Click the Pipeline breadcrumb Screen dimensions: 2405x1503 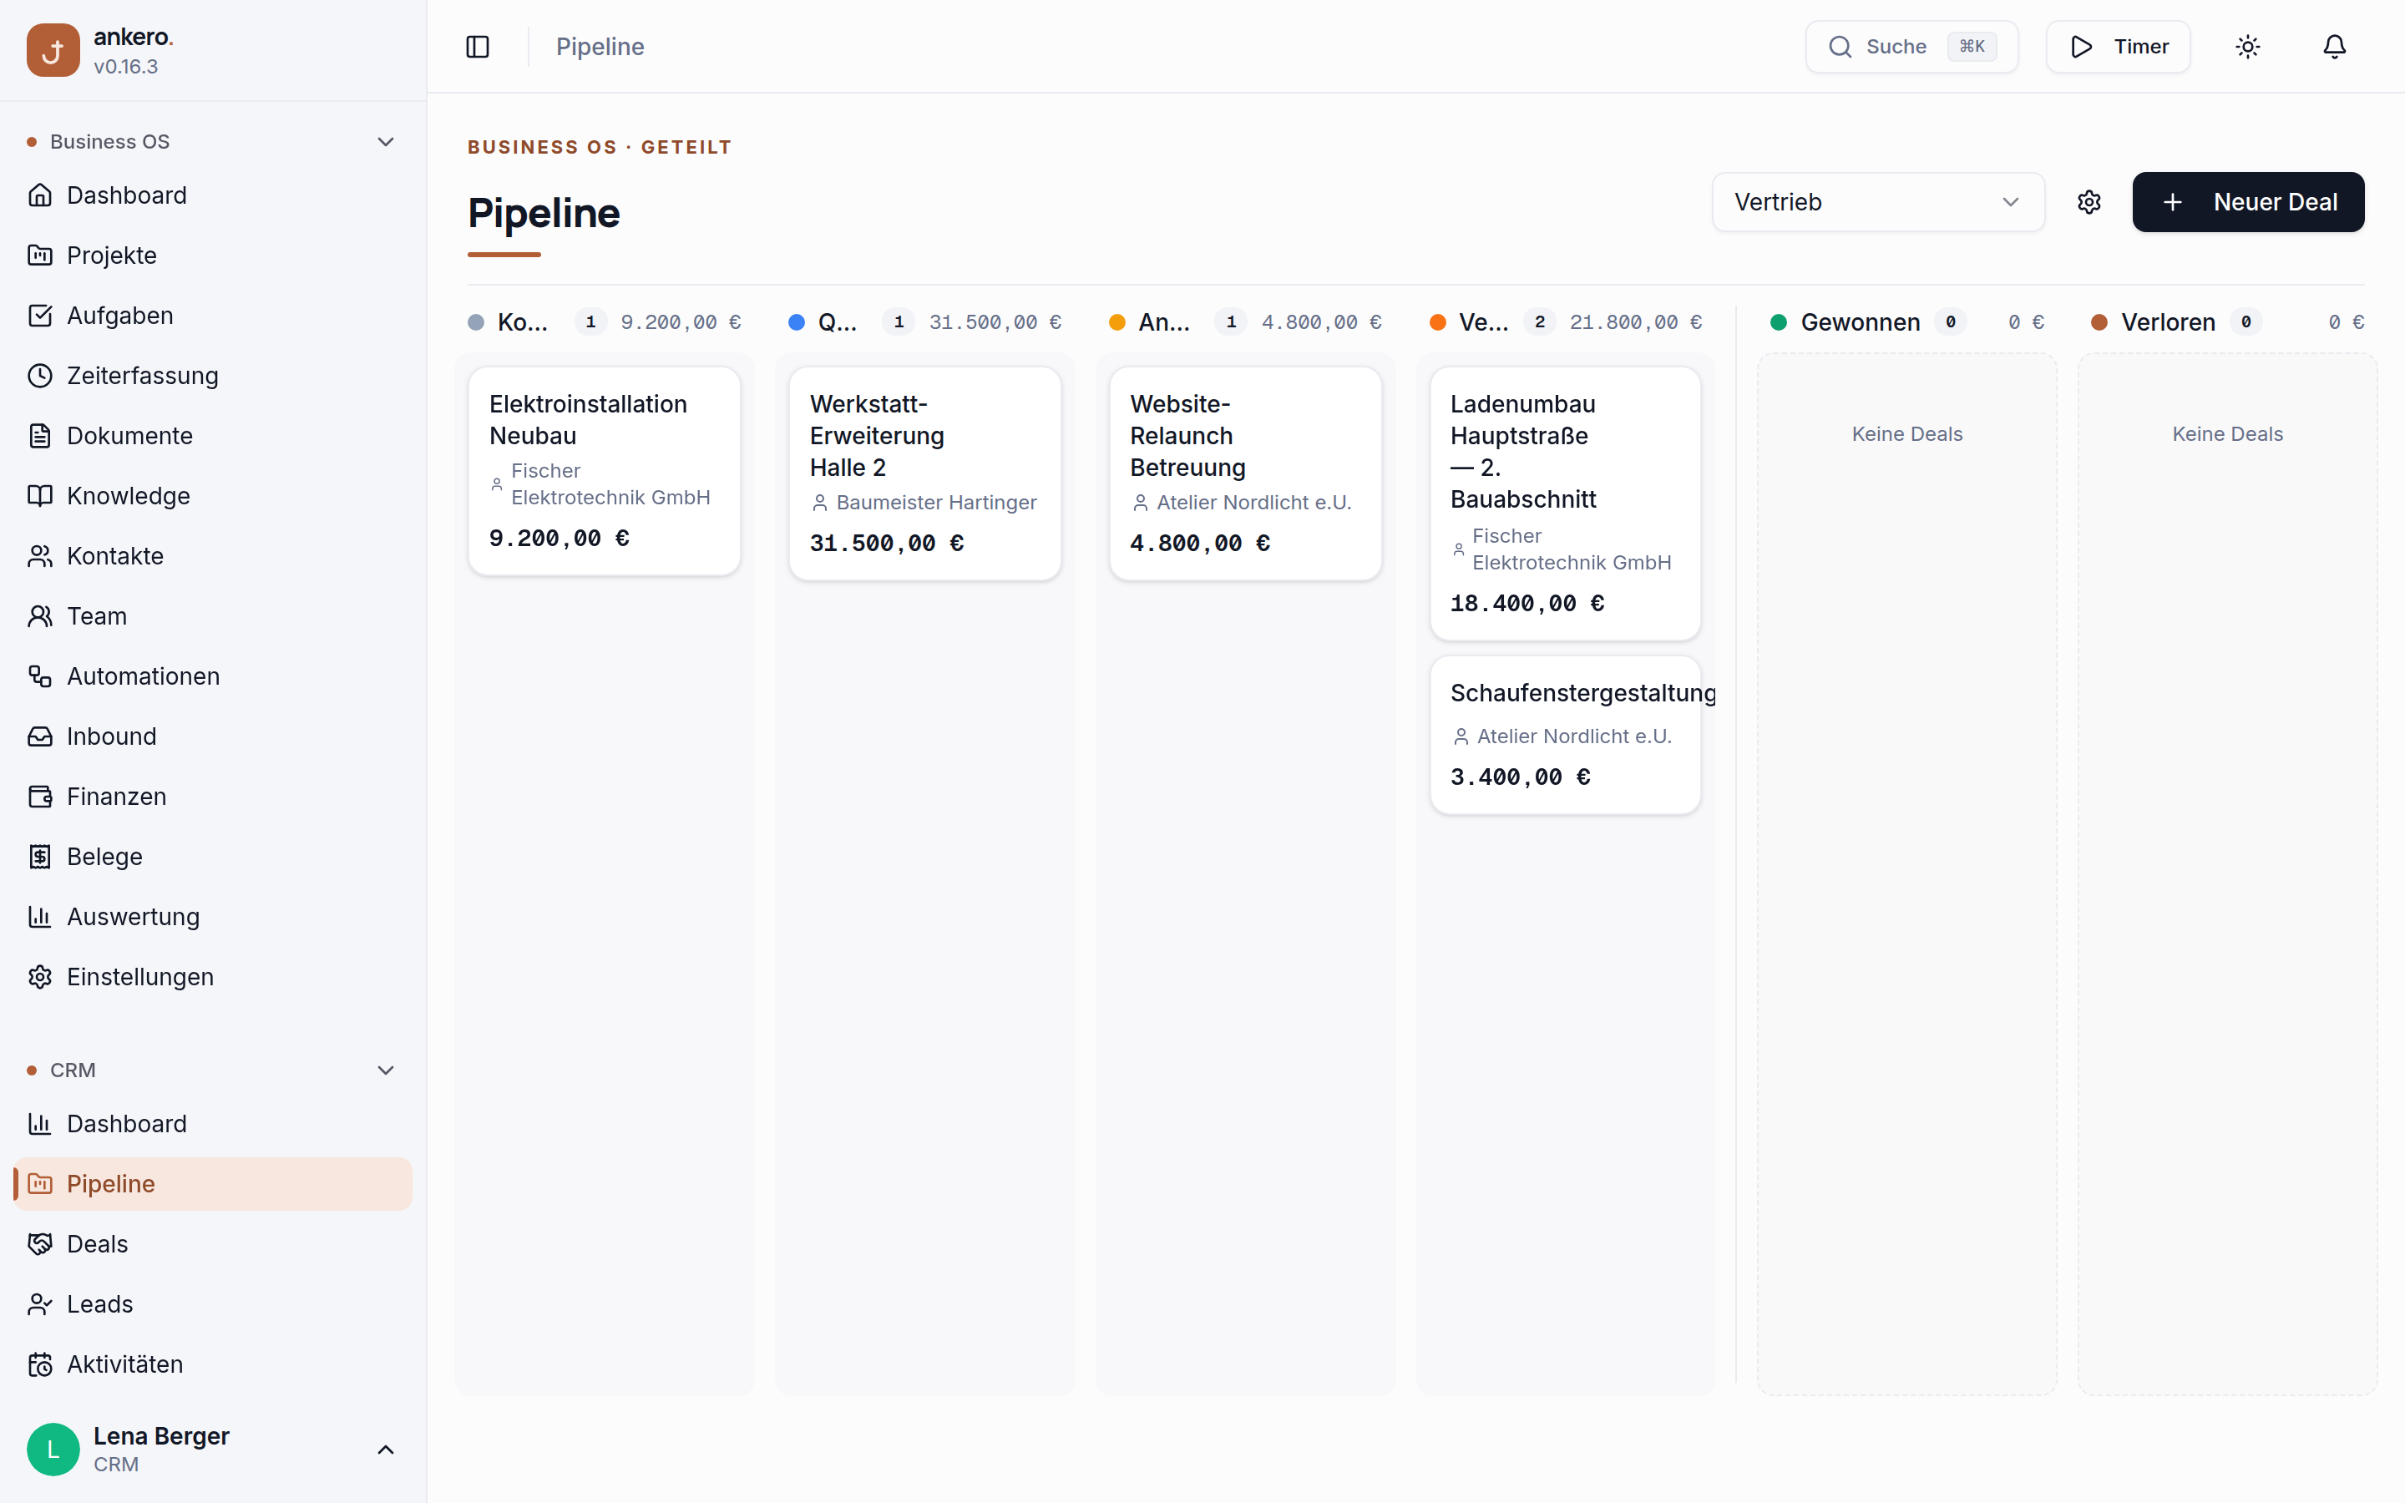pyautogui.click(x=600, y=47)
